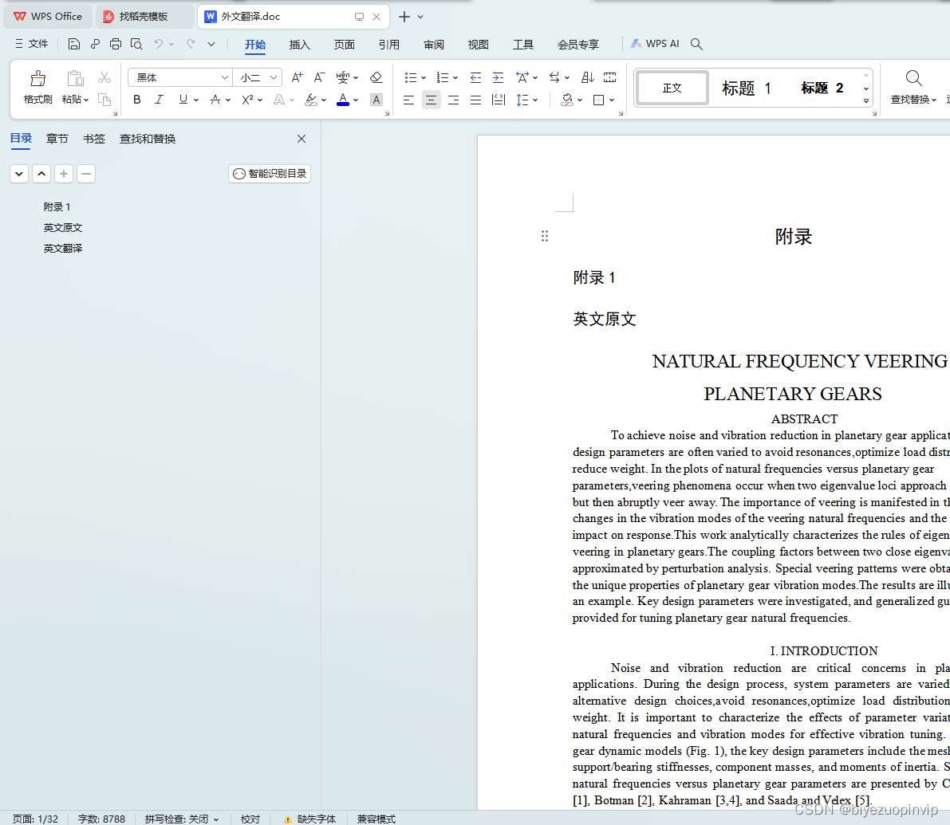Screen dimensions: 950x825
Task: Apply the 标题 1 style
Action: tap(747, 88)
